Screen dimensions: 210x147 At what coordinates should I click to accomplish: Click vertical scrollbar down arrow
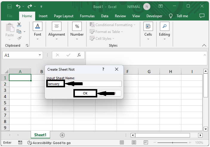206,129
